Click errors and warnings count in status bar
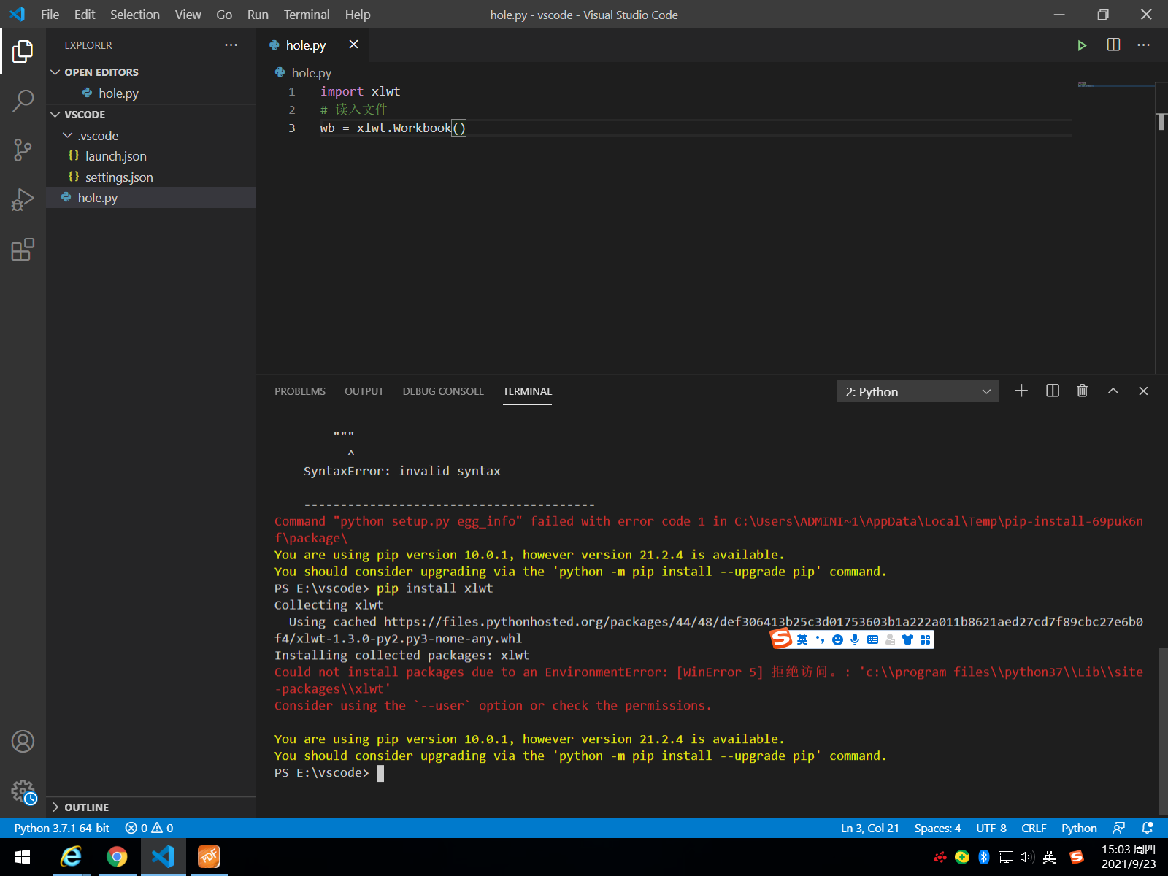 pos(149,828)
